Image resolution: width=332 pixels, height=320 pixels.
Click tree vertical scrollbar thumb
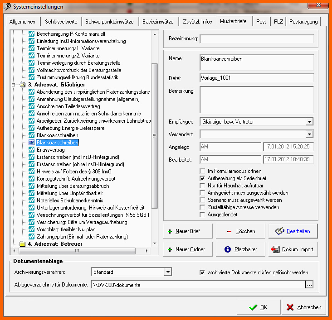pos(155,136)
